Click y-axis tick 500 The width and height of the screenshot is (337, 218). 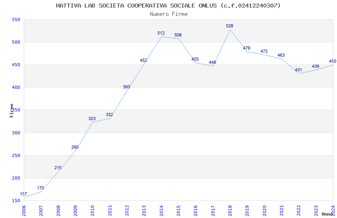point(16,42)
